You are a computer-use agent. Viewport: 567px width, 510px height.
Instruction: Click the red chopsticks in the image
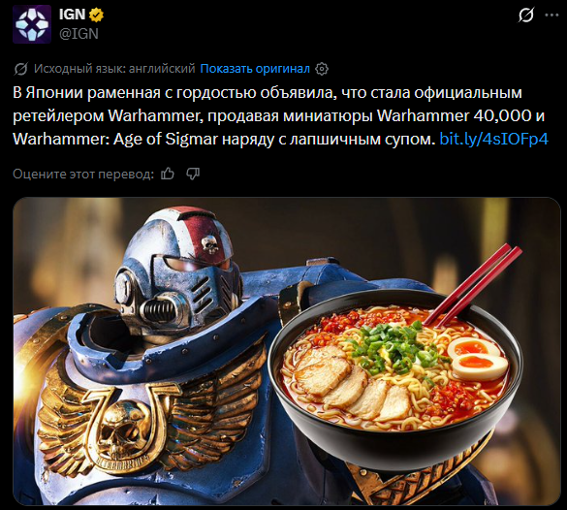click(474, 284)
